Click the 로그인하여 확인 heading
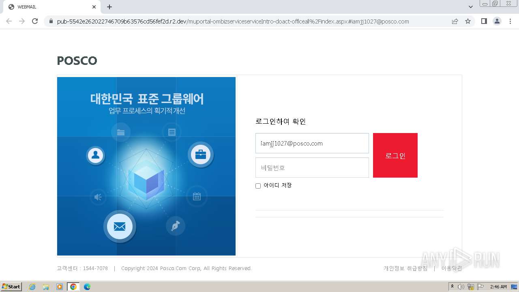This screenshot has width=519, height=292. [281, 121]
